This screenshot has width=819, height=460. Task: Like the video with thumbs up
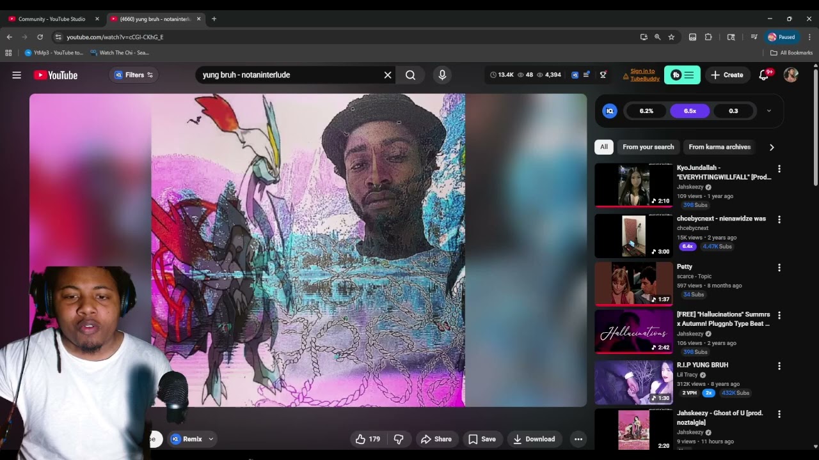368,439
